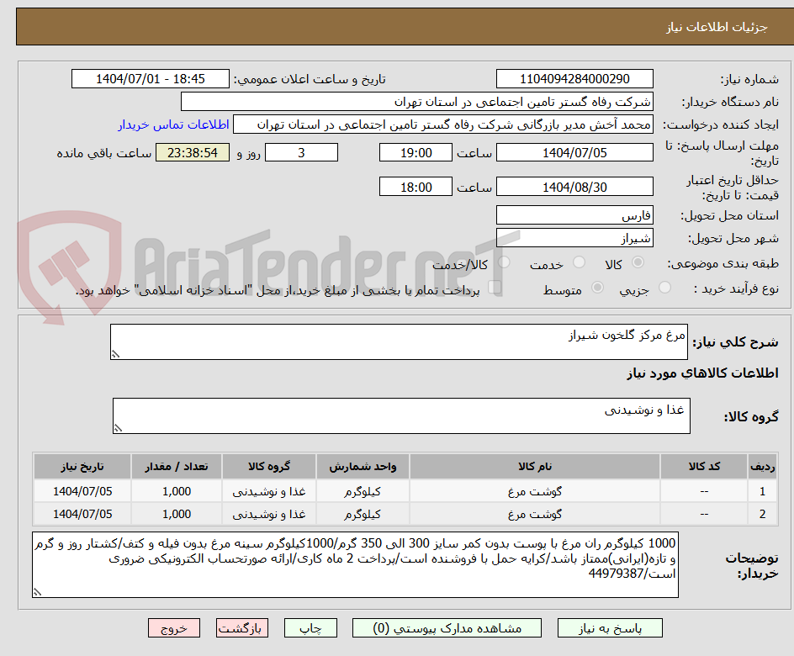
Task: Click کیلوگرم unit in row 2
Action: click(x=363, y=514)
